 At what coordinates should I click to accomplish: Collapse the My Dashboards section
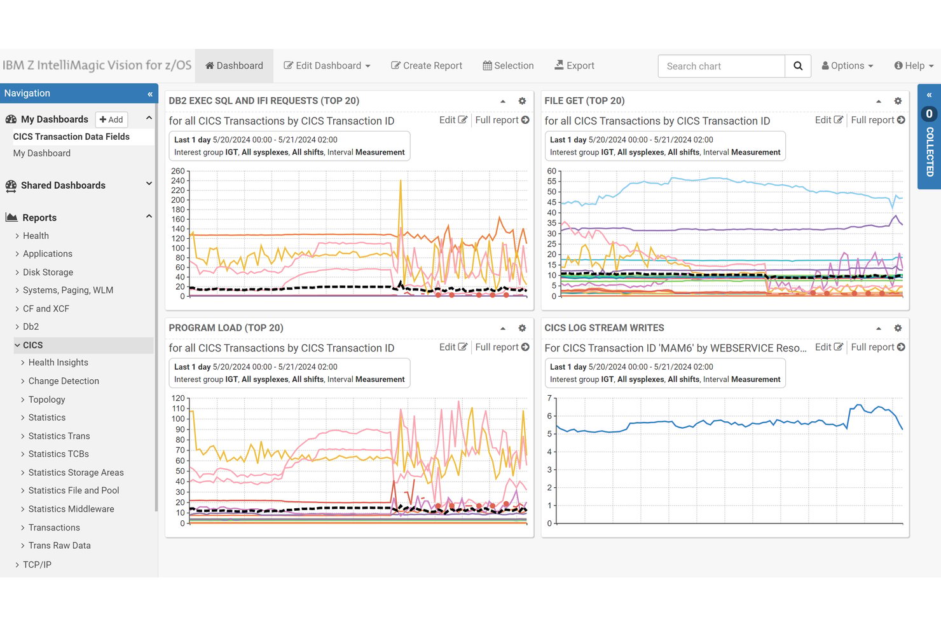pyautogui.click(x=149, y=118)
